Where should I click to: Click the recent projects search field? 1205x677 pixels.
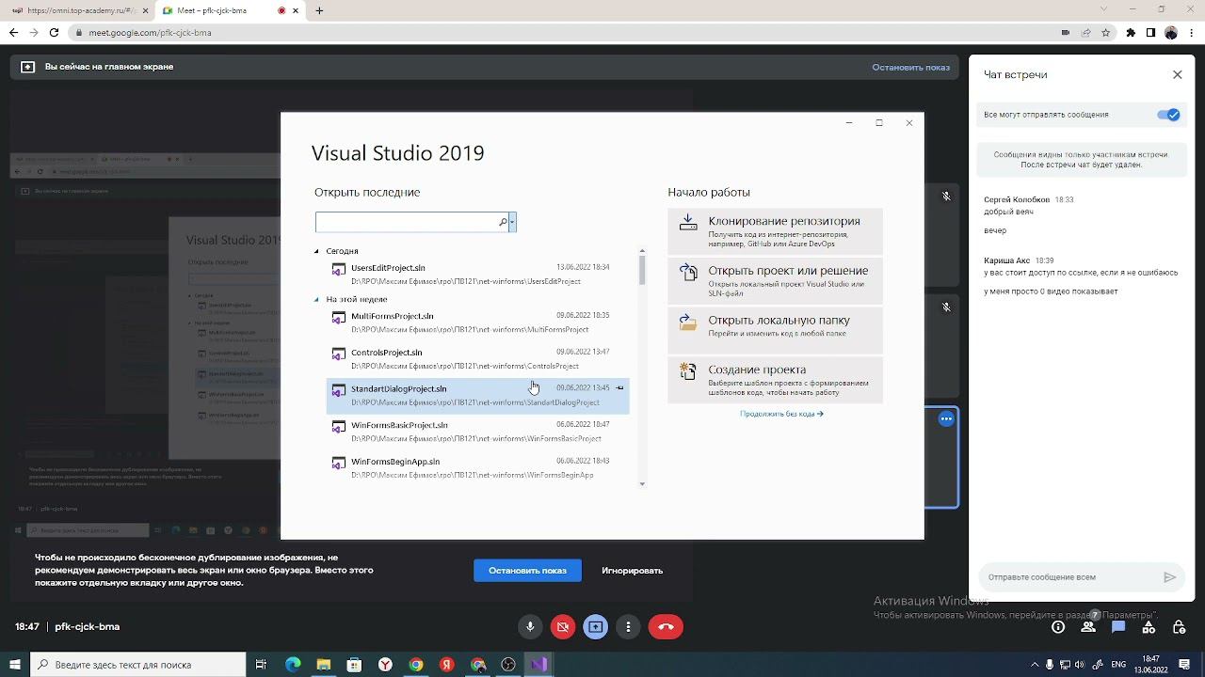click(407, 222)
